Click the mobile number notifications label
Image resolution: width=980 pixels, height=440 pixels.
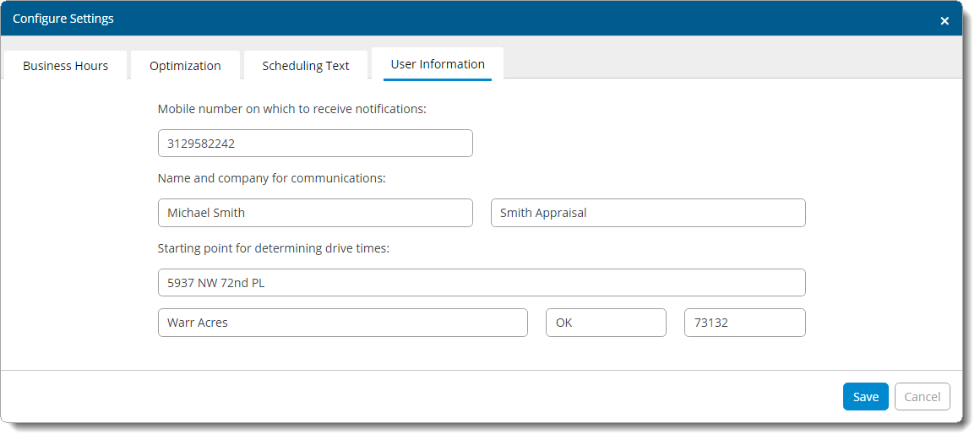[x=291, y=109]
